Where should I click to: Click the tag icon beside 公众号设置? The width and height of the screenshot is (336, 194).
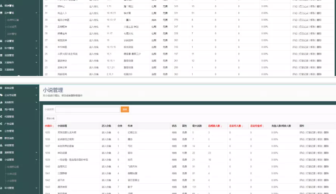[x=2, y=95]
